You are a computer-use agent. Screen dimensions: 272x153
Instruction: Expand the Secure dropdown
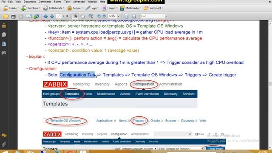pos(75,8)
